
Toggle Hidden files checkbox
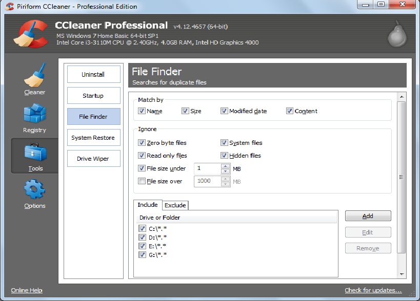224,155
